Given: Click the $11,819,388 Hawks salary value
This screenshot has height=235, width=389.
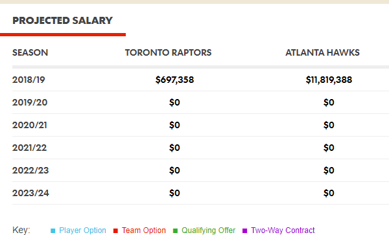Looking at the screenshot, I should pos(329,80).
